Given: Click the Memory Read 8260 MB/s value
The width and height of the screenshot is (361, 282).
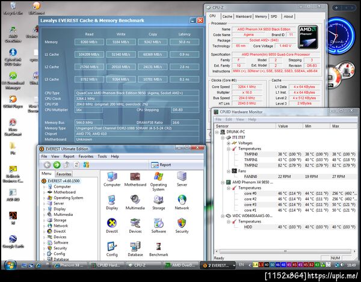Looking at the screenshot, I should point(89,42).
